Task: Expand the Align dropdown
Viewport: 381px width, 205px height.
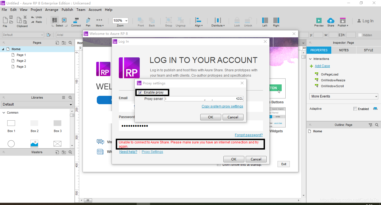Action: 199,22
